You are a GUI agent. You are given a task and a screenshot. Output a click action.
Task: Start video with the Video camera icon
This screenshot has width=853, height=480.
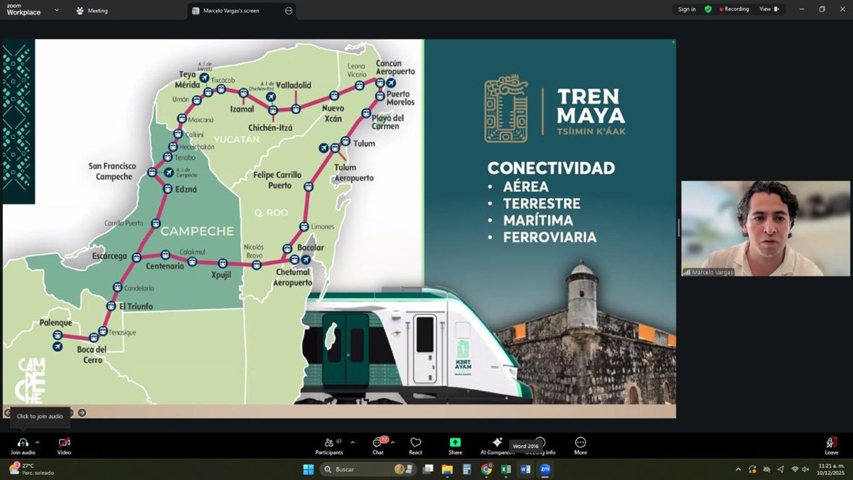64,442
